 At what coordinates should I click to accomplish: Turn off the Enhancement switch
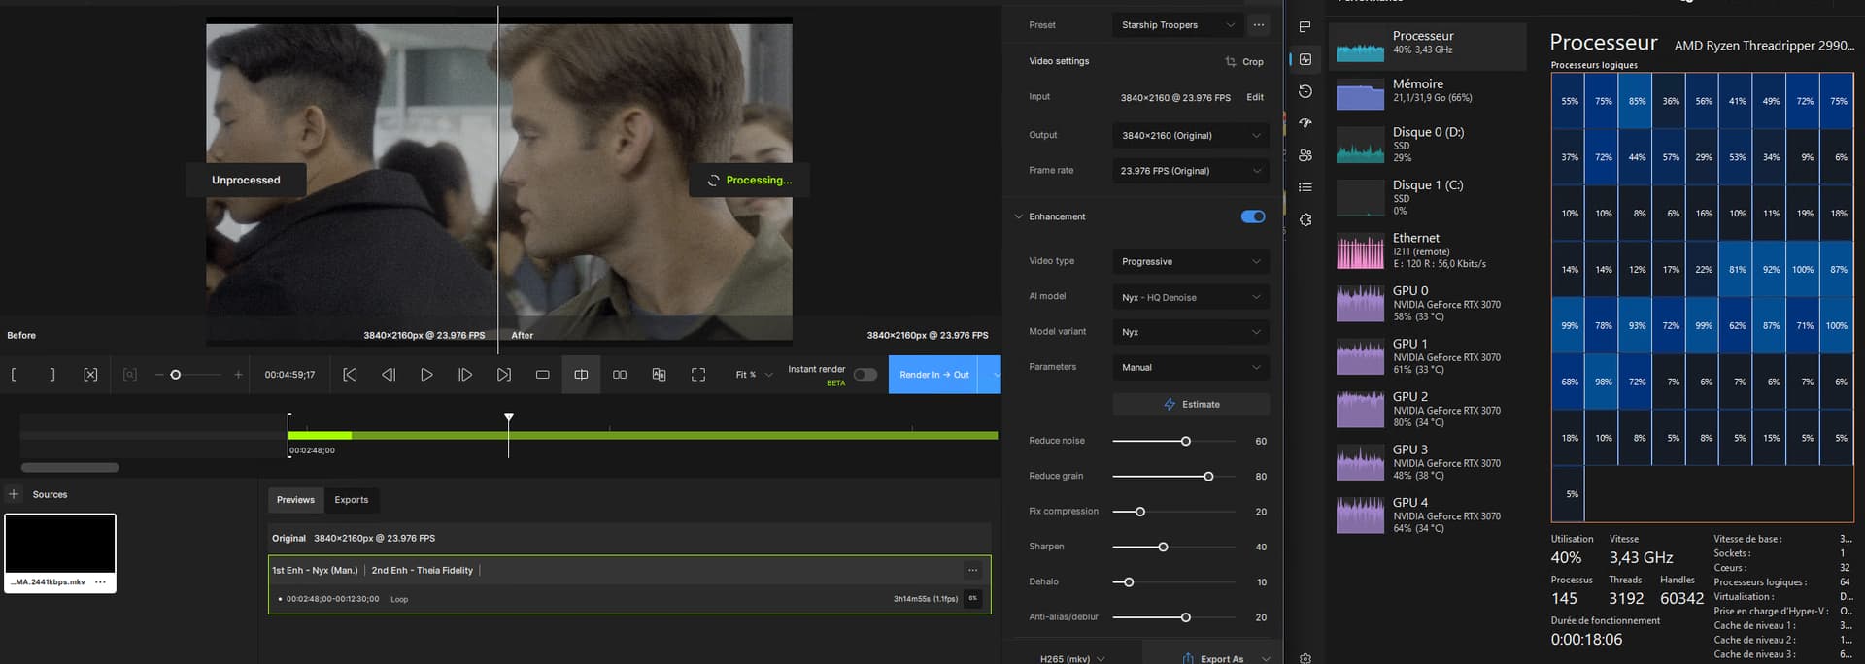coord(1253,216)
